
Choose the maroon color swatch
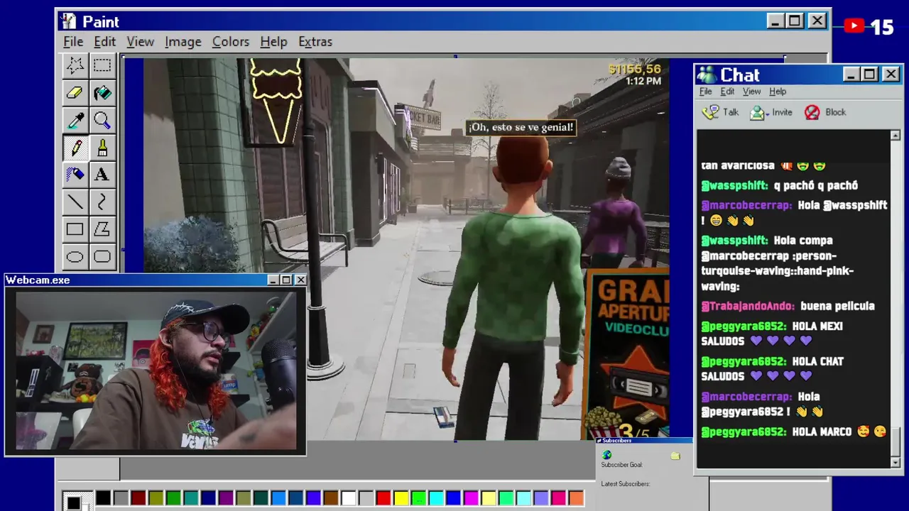tap(138, 498)
